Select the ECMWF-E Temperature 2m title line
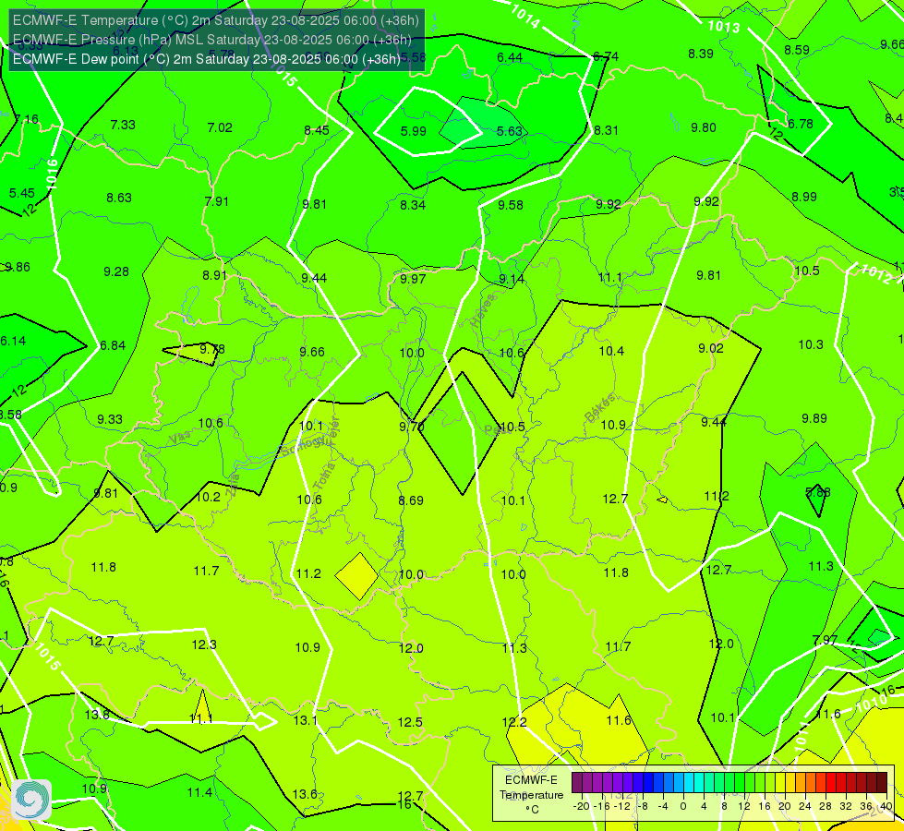 [216, 20]
